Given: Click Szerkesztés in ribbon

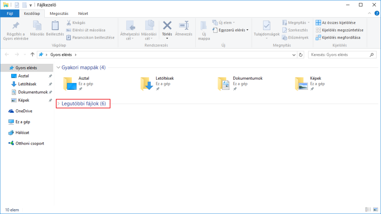Looking at the screenshot, I should [x=295, y=30].
